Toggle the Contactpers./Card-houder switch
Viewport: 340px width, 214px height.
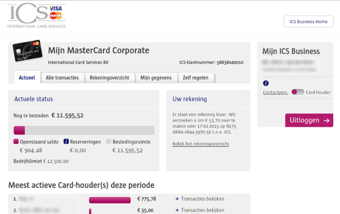[297, 92]
